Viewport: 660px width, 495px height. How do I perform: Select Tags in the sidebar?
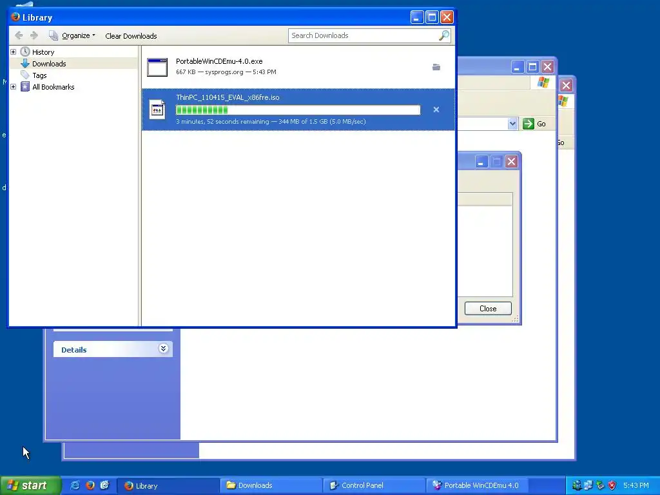click(x=39, y=75)
